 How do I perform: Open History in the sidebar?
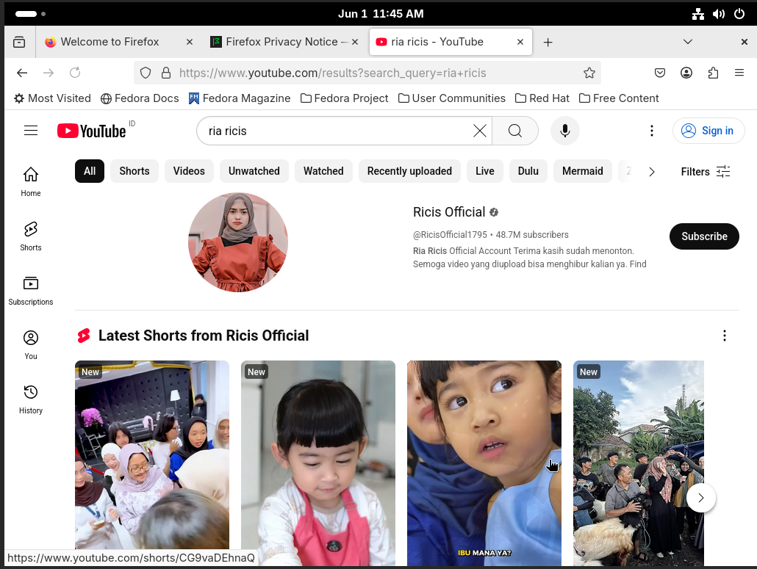point(31,399)
